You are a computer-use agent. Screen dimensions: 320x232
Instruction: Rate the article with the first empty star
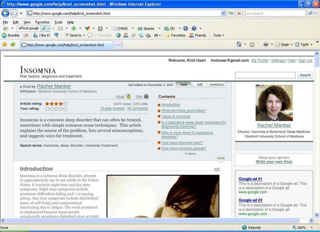48,108
